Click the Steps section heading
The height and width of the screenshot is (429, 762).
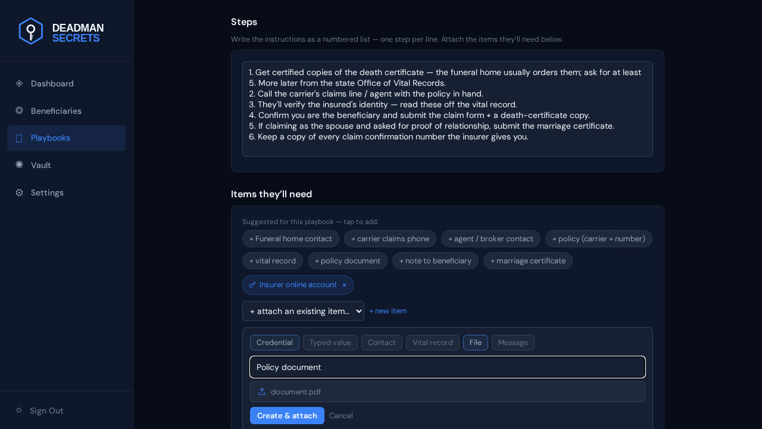point(244,22)
